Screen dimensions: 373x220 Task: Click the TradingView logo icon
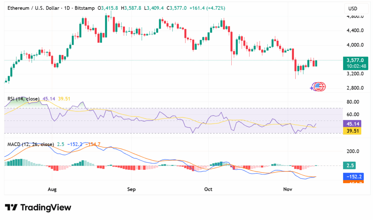tap(11, 208)
